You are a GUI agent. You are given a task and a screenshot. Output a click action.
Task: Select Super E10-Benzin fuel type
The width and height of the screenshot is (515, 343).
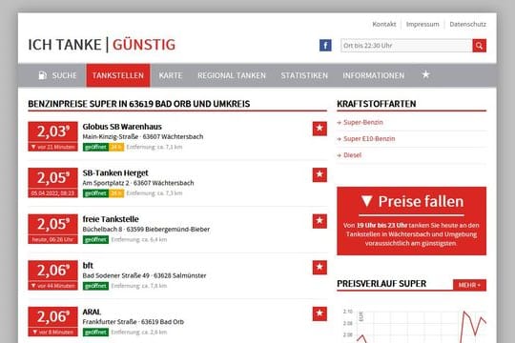coord(369,138)
